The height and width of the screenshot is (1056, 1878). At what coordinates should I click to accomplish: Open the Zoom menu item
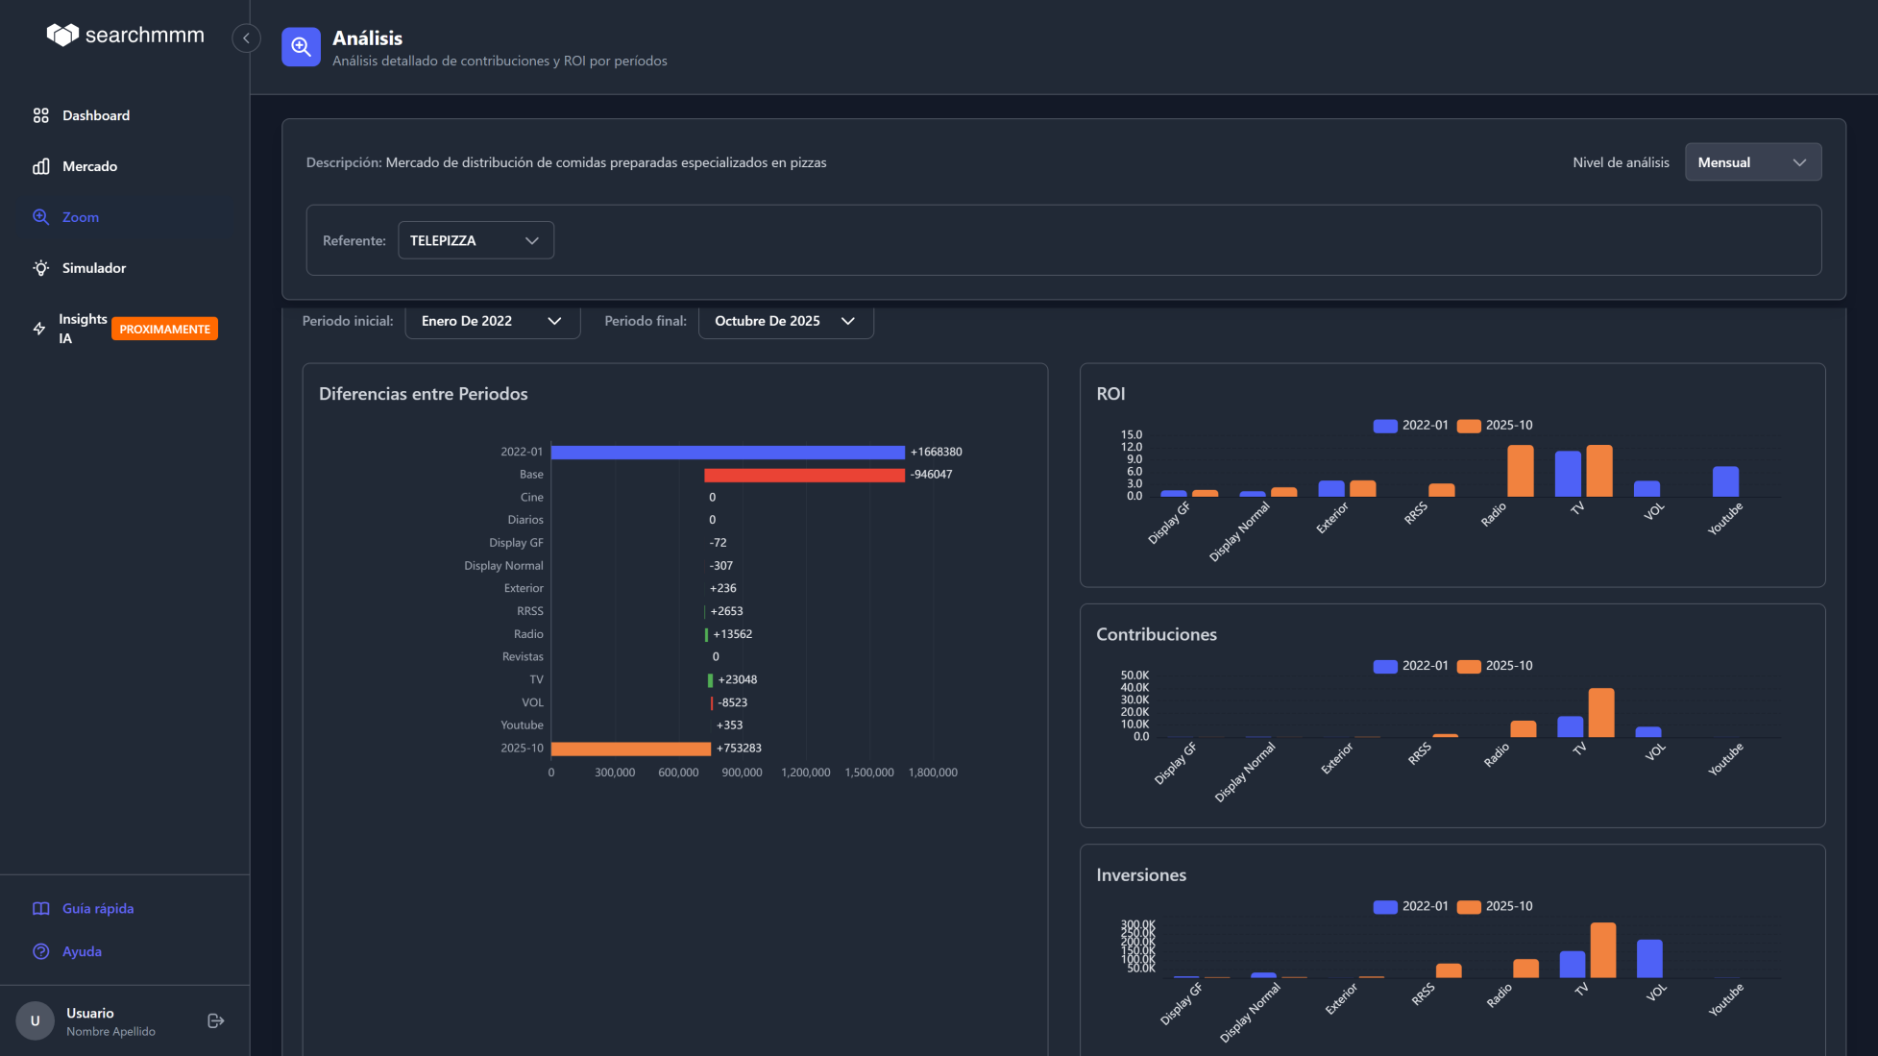pyautogui.click(x=80, y=217)
